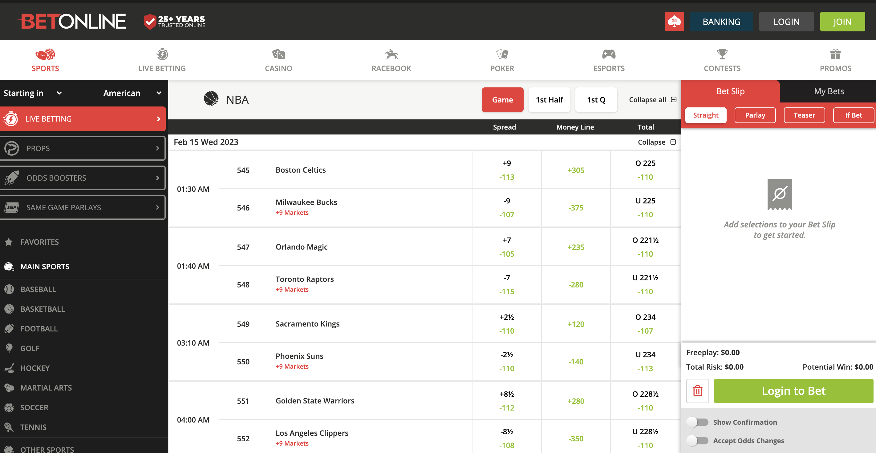This screenshot has width=876, height=453.
Task: Click the Tennis racket icon in sidebar
Action: point(9,427)
